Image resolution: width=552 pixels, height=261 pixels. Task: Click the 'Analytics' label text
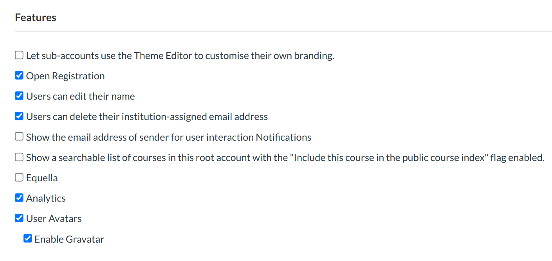point(46,198)
